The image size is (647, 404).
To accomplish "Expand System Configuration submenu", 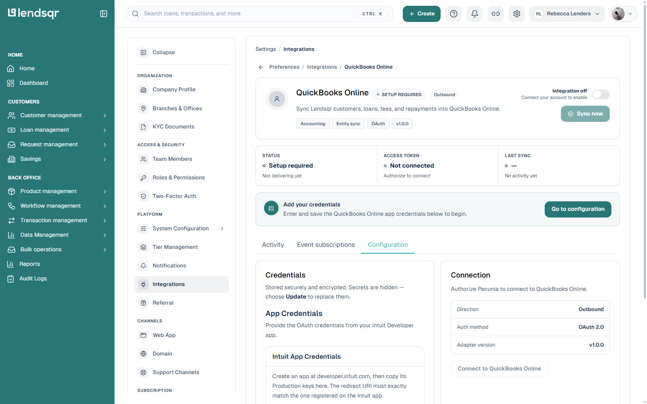I will (x=222, y=229).
